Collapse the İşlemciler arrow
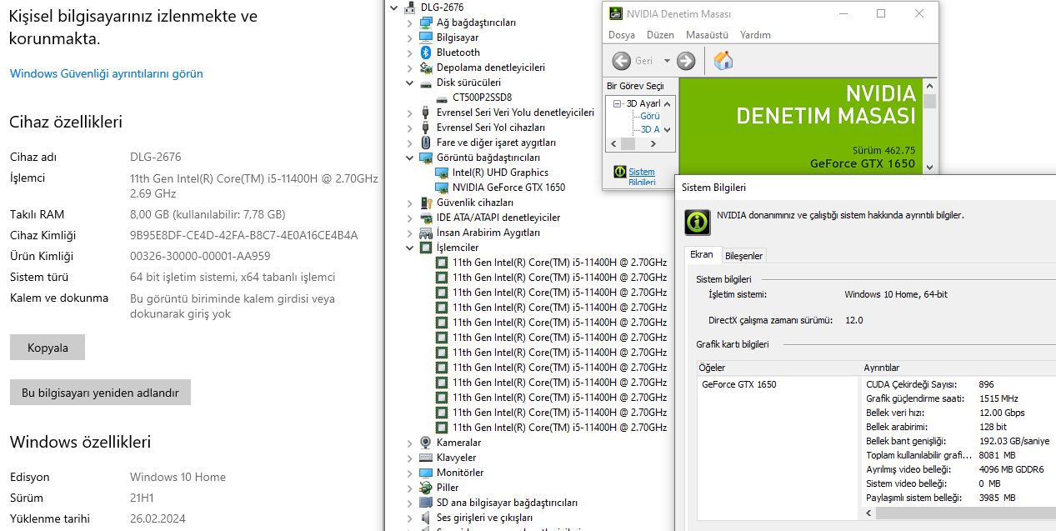Screen dimensions: 1056x531 pyautogui.click(x=409, y=248)
